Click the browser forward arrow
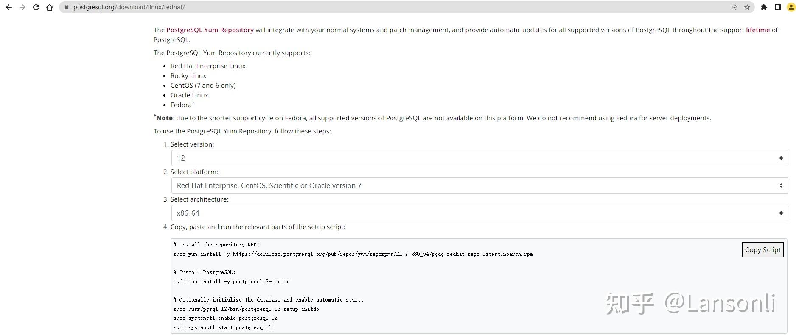 click(22, 7)
